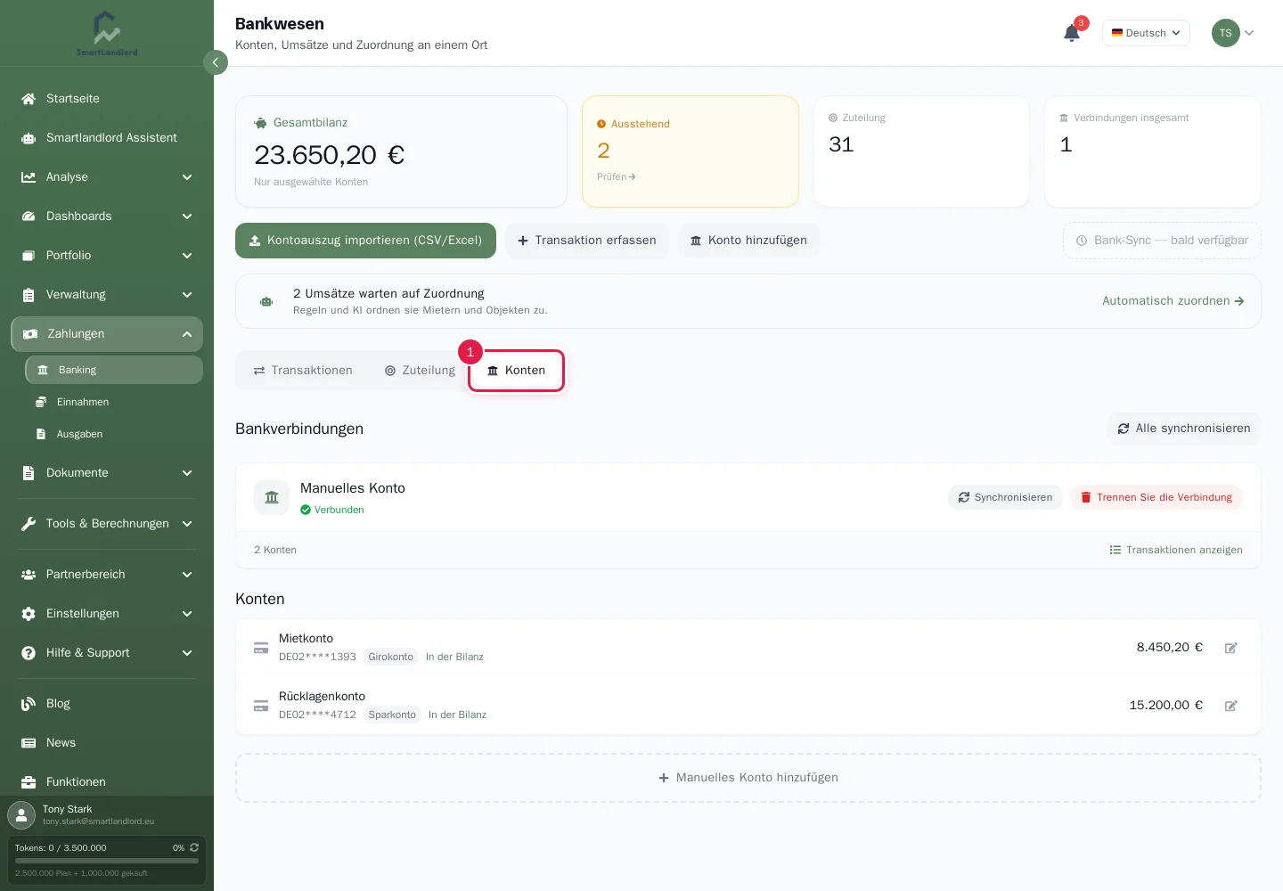Expand the Partnerbereich menu chevron
1283x891 pixels.
coord(187,575)
